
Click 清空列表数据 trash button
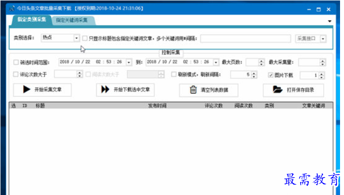point(209,90)
